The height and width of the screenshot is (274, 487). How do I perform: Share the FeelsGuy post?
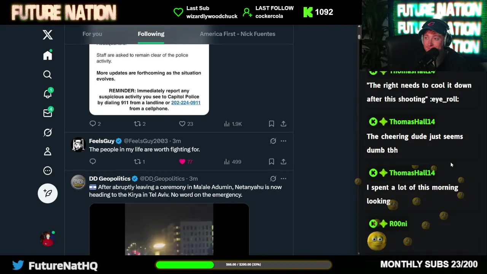[x=283, y=162]
